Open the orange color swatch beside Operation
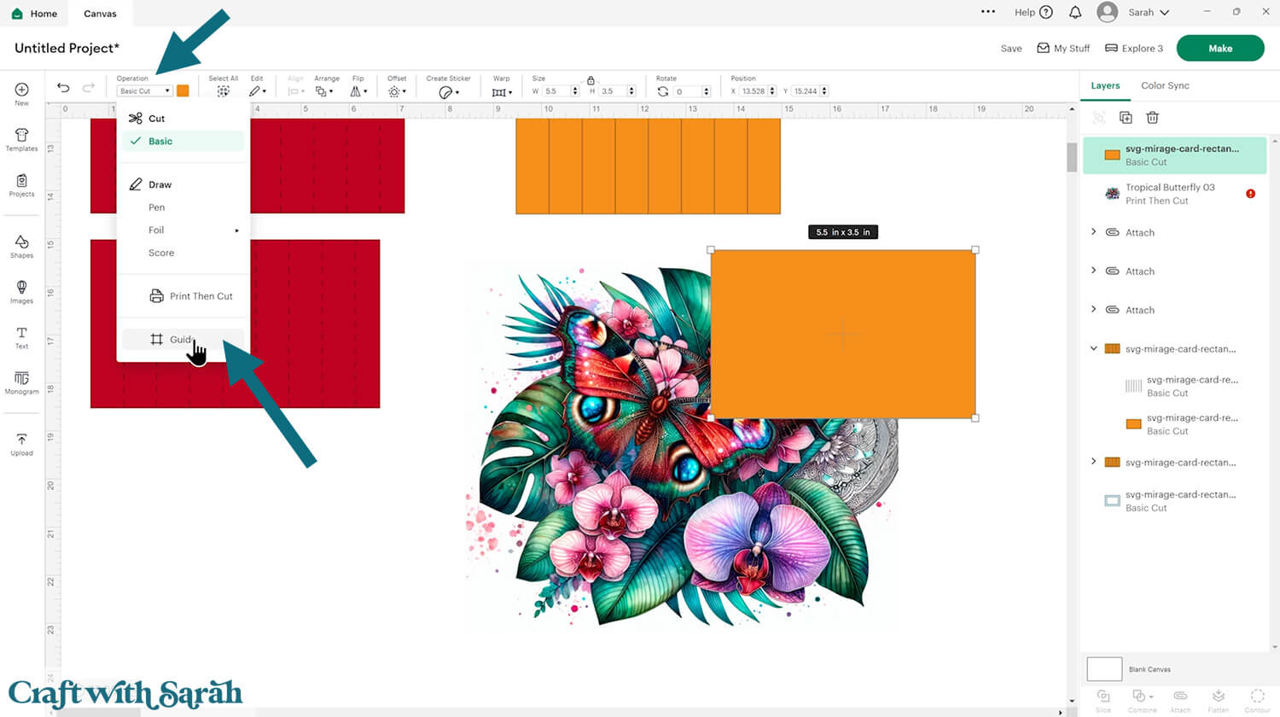This screenshot has width=1280, height=717. coord(183,91)
